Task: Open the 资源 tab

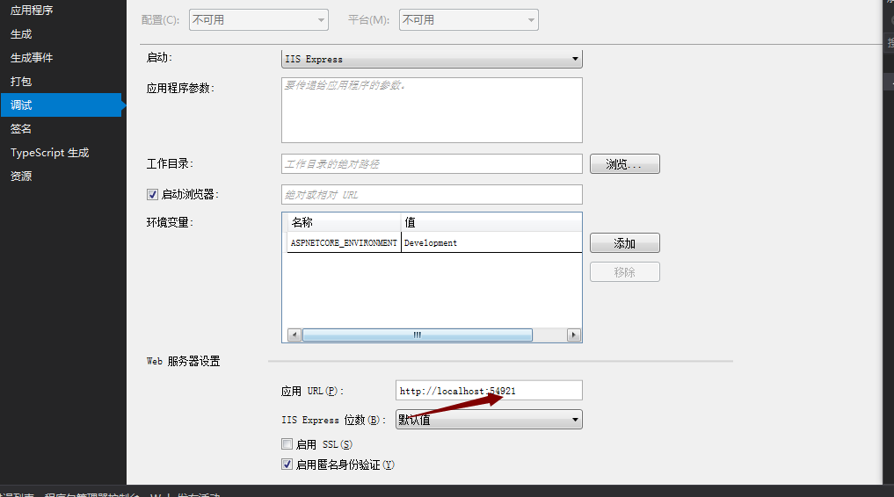Action: click(x=21, y=176)
